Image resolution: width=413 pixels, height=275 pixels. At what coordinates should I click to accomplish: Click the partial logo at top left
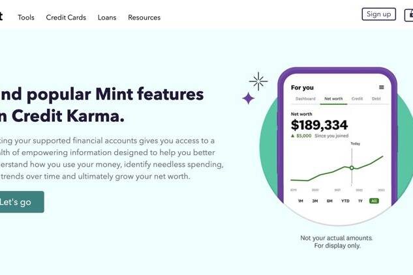[1, 16]
